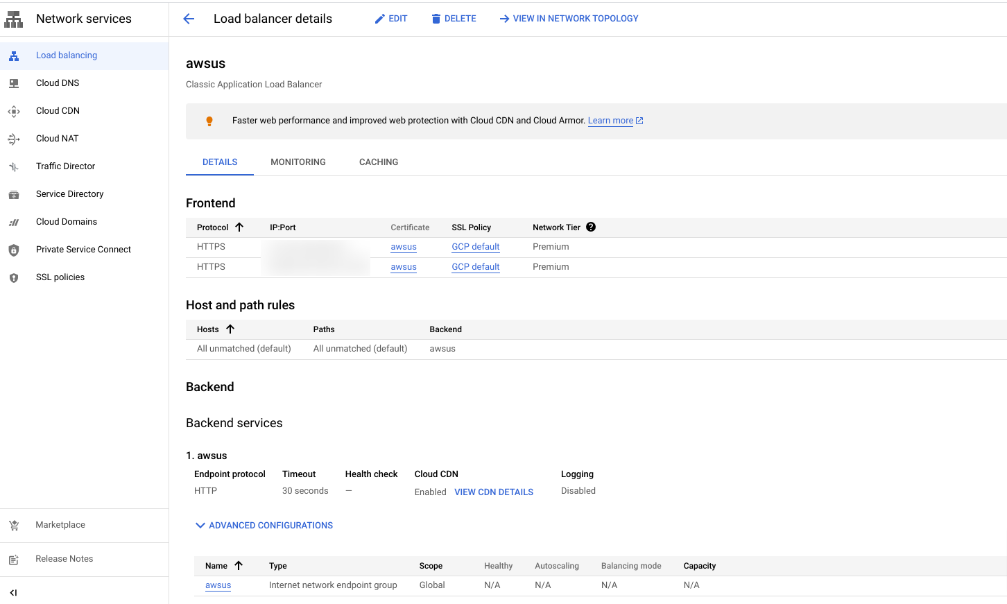The width and height of the screenshot is (1007, 604).
Task: Click the Scope column header
Action: 431,566
